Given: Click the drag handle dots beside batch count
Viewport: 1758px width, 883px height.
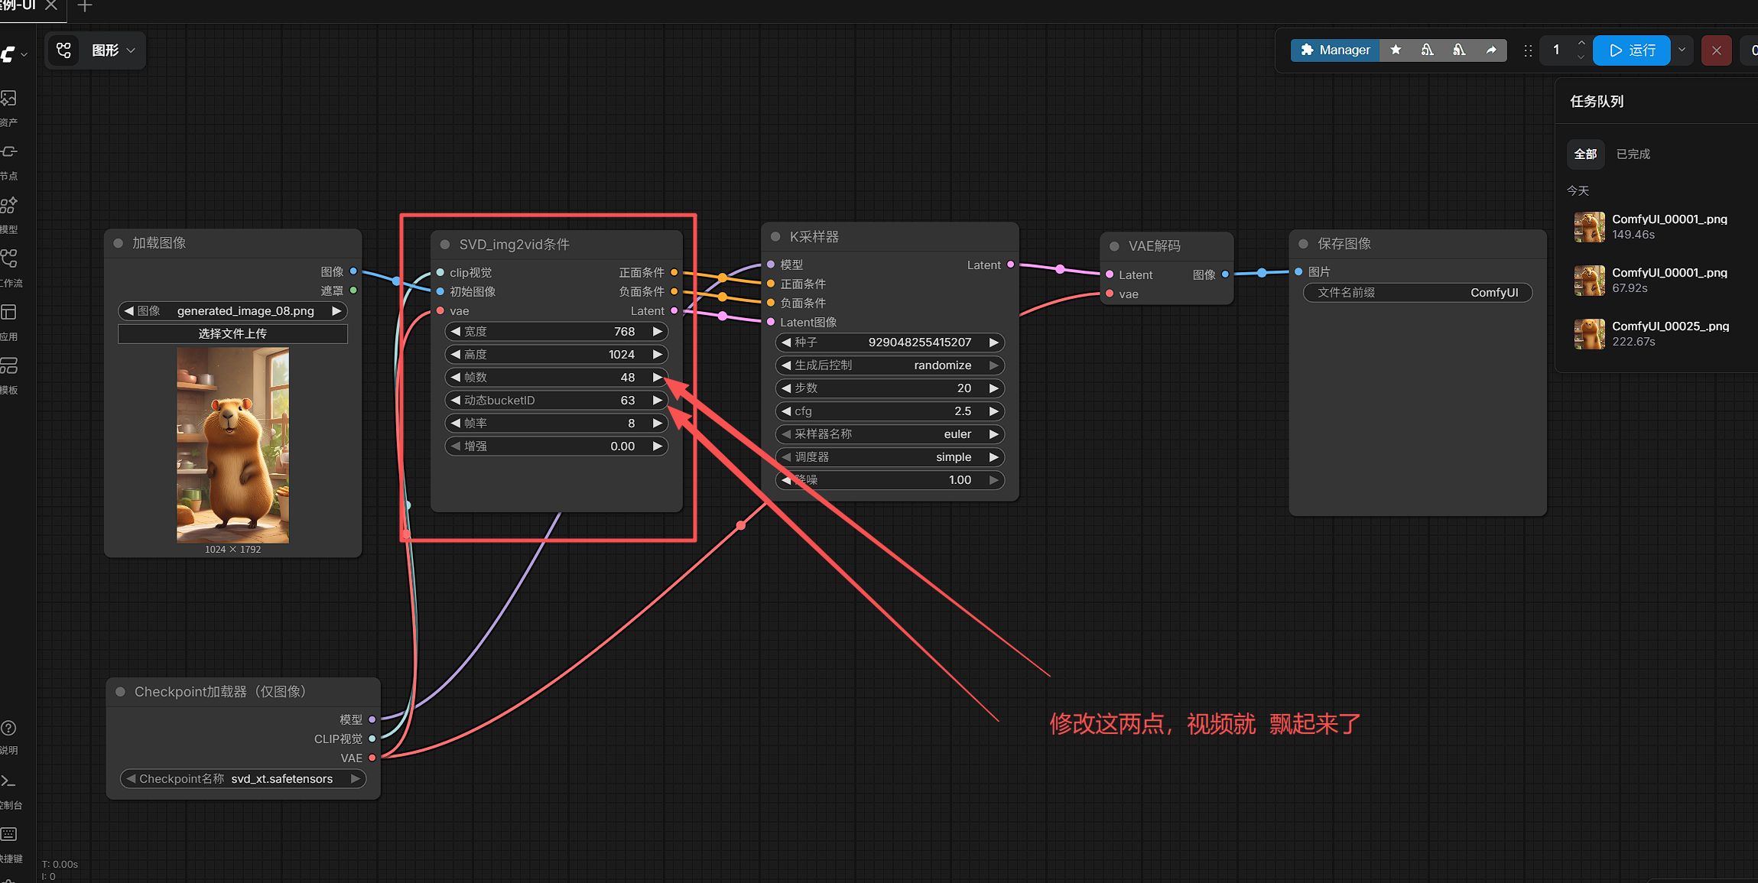Looking at the screenshot, I should pos(1527,50).
